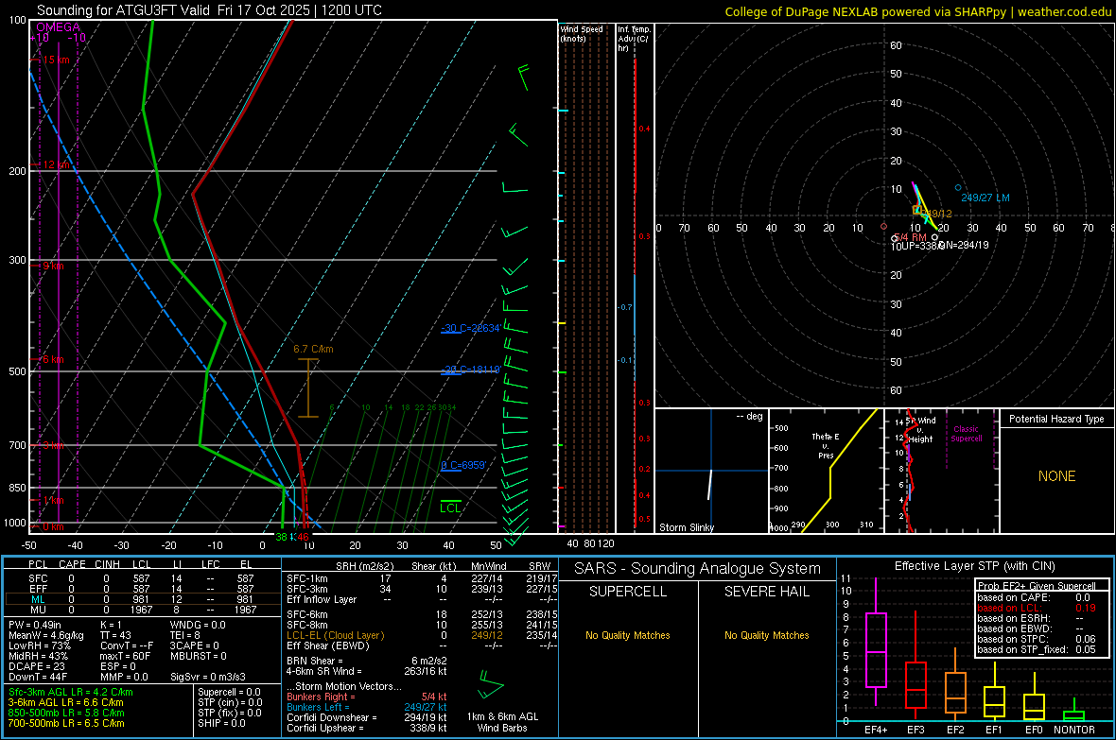Click the 'Corfidi Downshear = 294/19 kt' line
This screenshot has height=740, width=1116.
[x=367, y=717]
